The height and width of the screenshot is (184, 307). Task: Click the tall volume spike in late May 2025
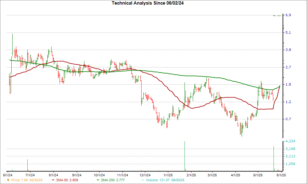pos(274,158)
